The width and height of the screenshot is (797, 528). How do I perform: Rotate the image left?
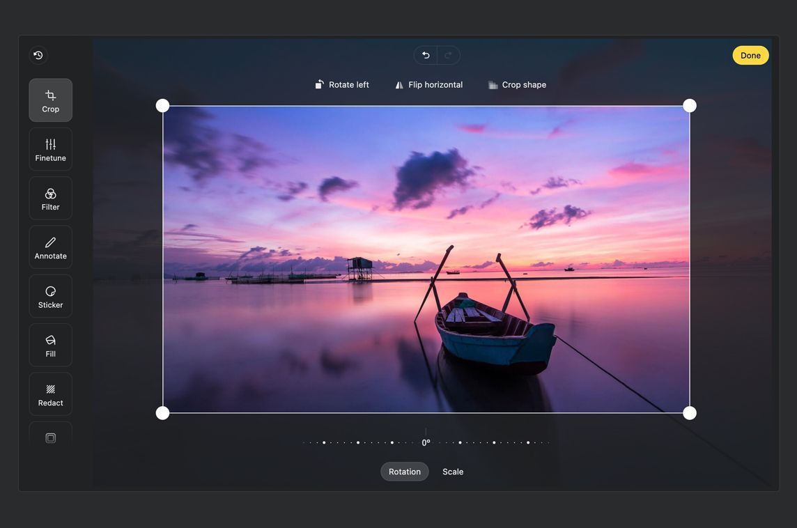pyautogui.click(x=342, y=84)
